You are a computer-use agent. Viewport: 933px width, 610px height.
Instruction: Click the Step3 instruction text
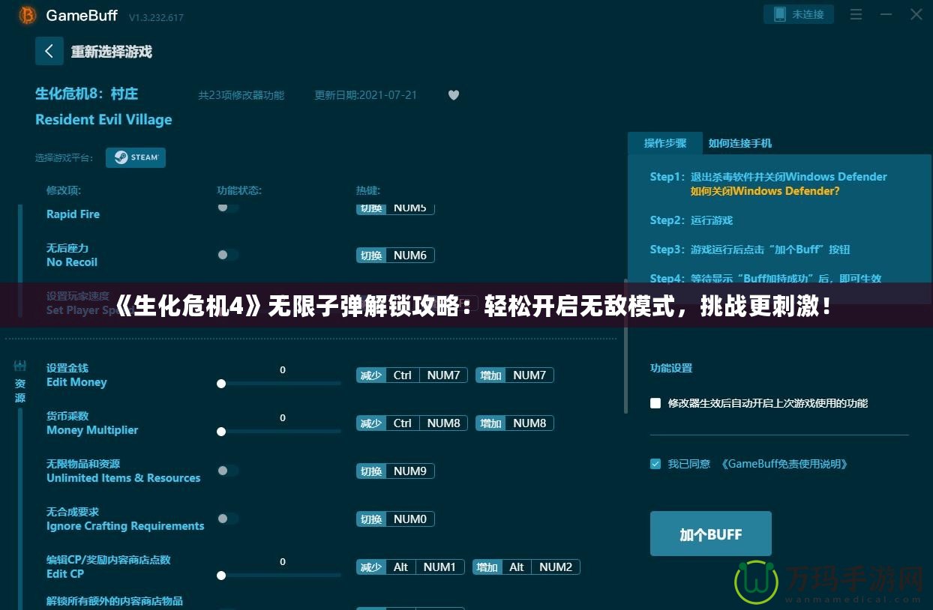[x=750, y=250]
